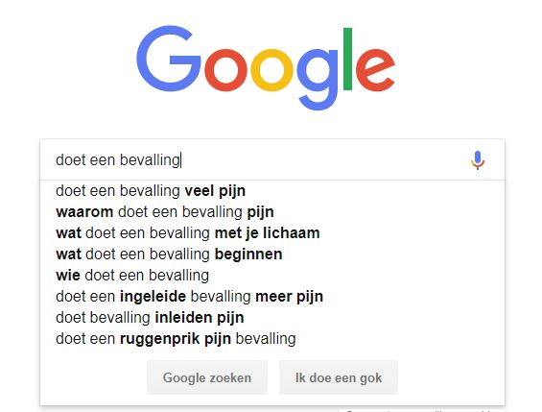Click the yellow letter o in the logo

click(271, 70)
